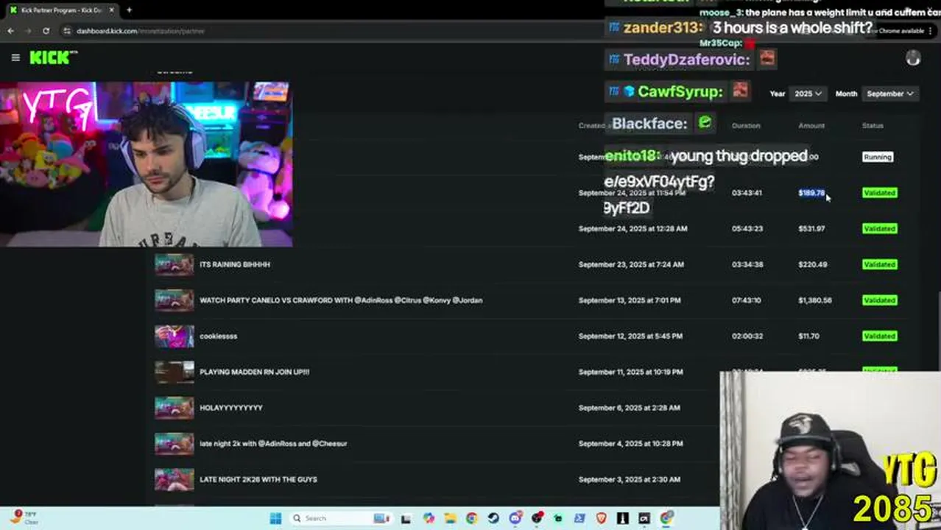Click date September 24, 2025 at 12:28 AM
This screenshot has height=530, width=941.
pyautogui.click(x=632, y=229)
